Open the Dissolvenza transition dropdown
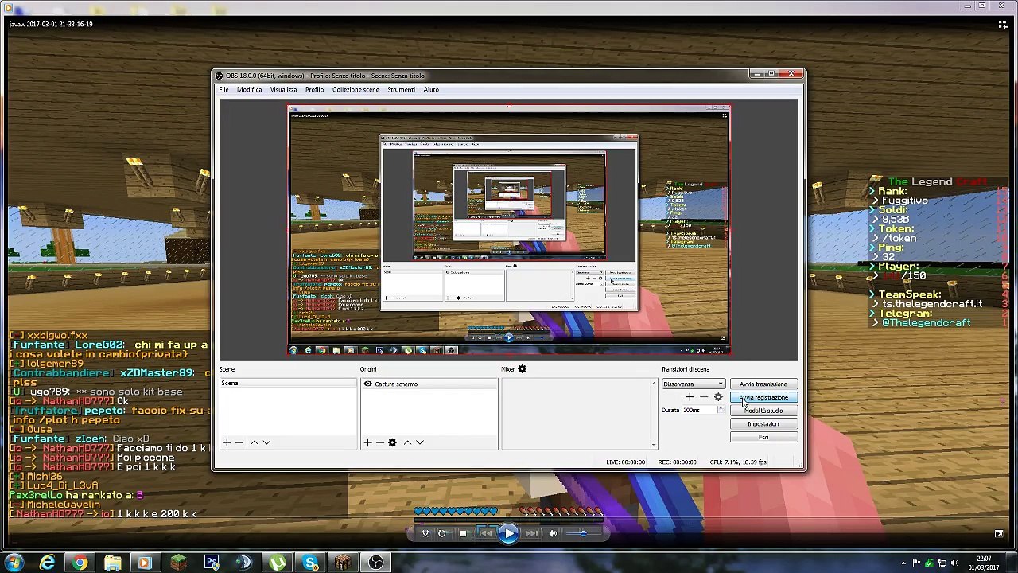The height and width of the screenshot is (573, 1018). [x=693, y=384]
